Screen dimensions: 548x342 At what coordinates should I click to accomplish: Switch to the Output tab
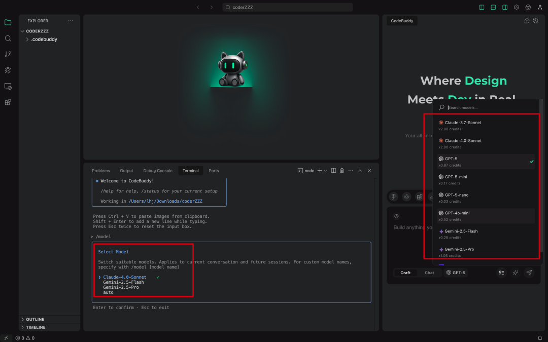tap(126, 170)
